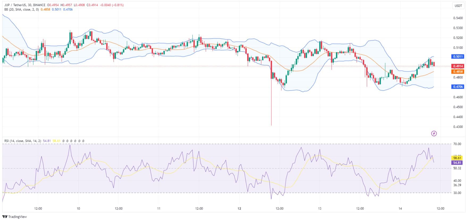Click the BB (20, SMA, close, 2, 0) indicator legend

(x=22, y=10)
